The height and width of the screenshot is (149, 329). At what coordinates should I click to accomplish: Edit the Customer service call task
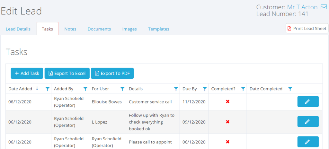(308, 101)
